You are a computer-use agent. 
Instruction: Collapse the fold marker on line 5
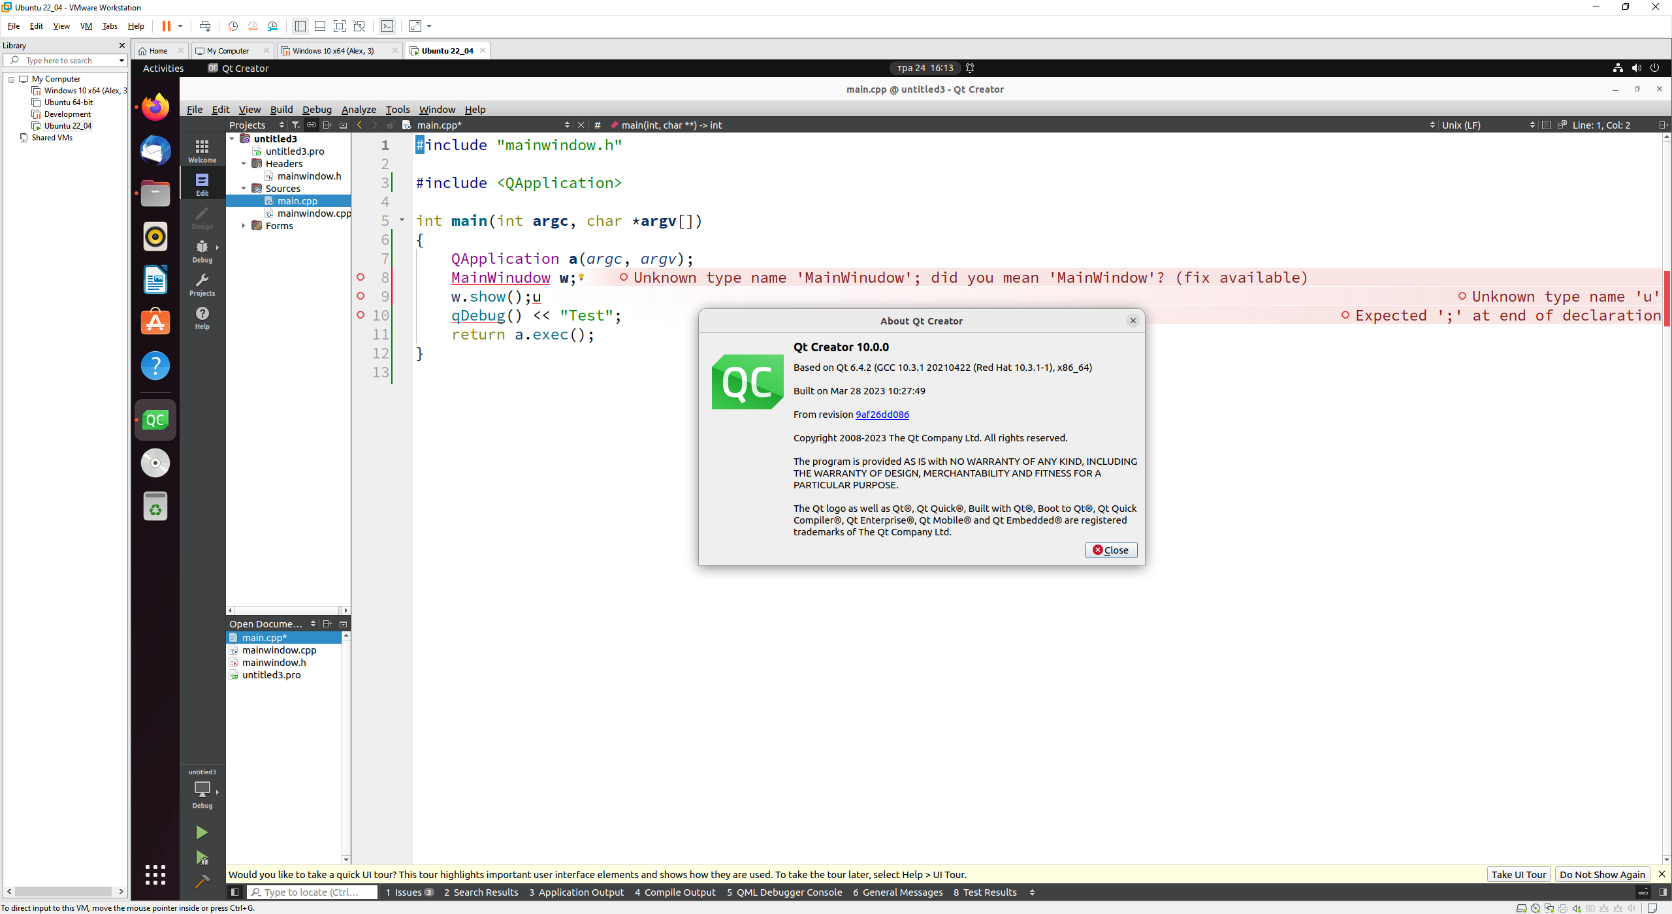click(x=402, y=220)
